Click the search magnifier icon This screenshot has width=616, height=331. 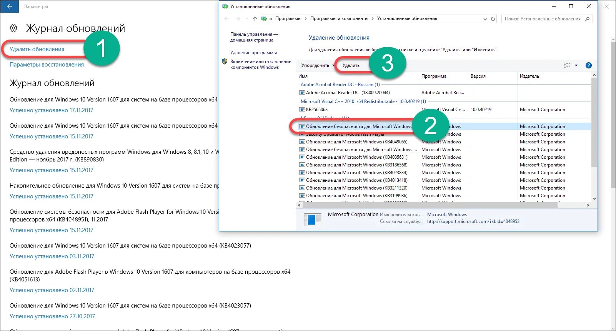click(x=587, y=18)
